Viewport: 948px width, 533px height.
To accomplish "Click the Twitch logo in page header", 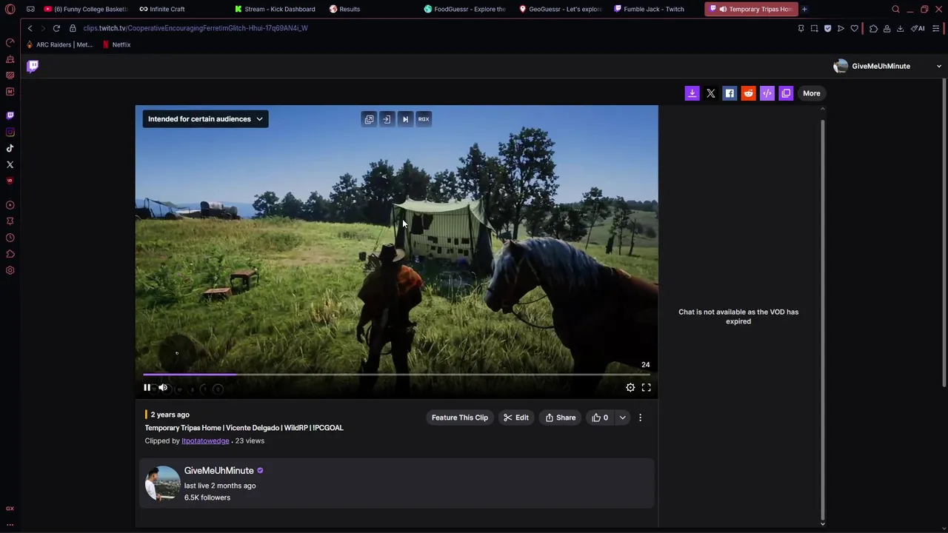I will point(33,66).
